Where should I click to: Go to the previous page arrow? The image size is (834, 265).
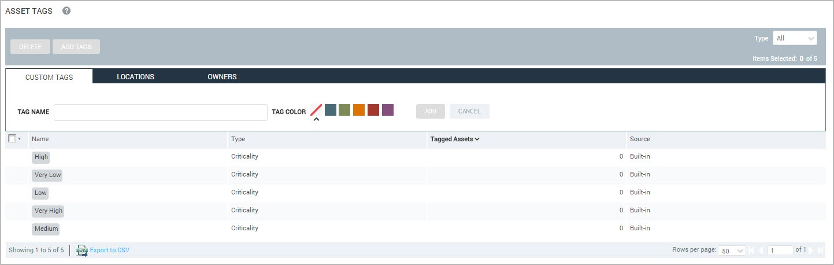761,251
